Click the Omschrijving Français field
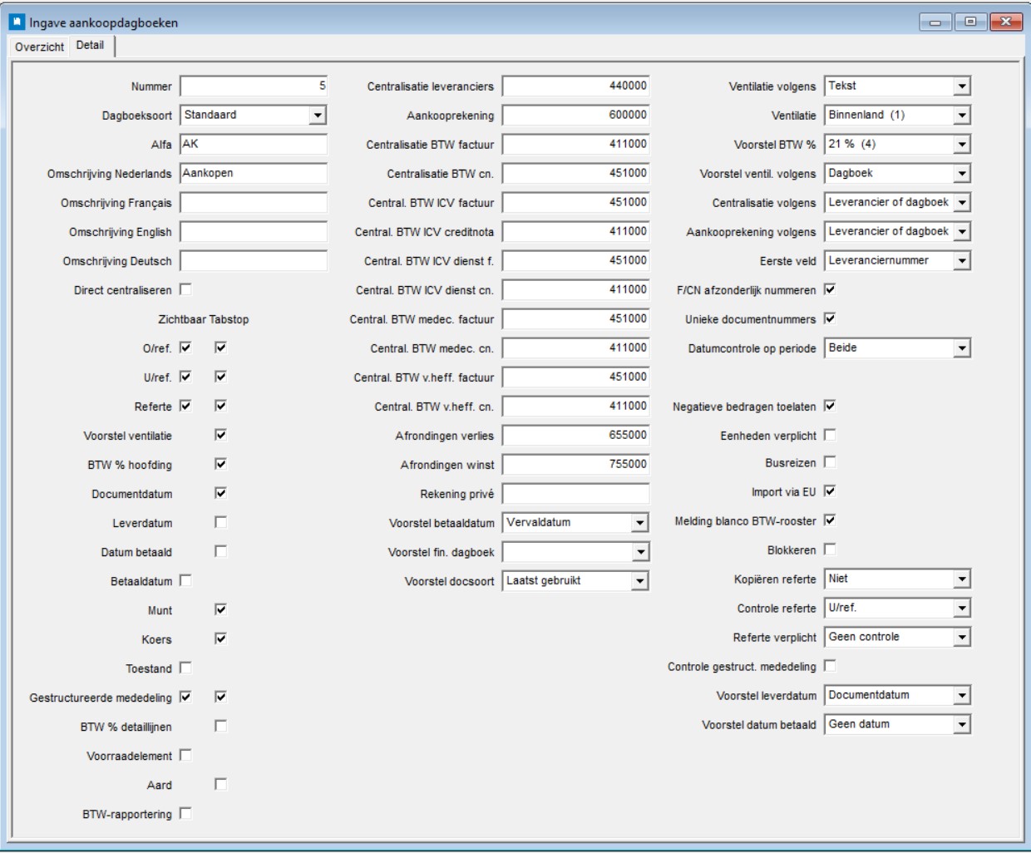Image resolution: width=1031 pixels, height=853 pixels. [x=254, y=203]
